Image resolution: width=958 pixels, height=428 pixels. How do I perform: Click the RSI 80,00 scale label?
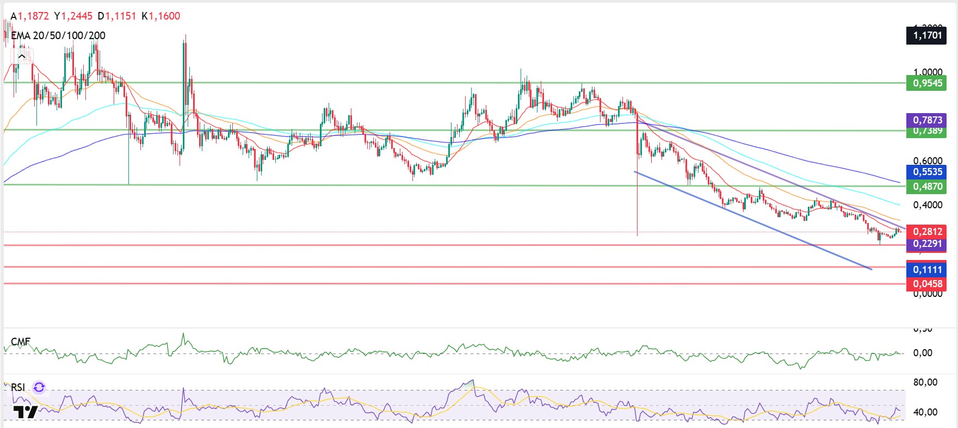[x=925, y=382]
